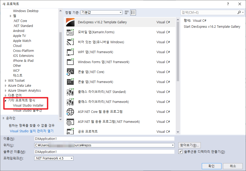Click the 찾아보기(B)... button
246x171 pixels.
point(189,145)
